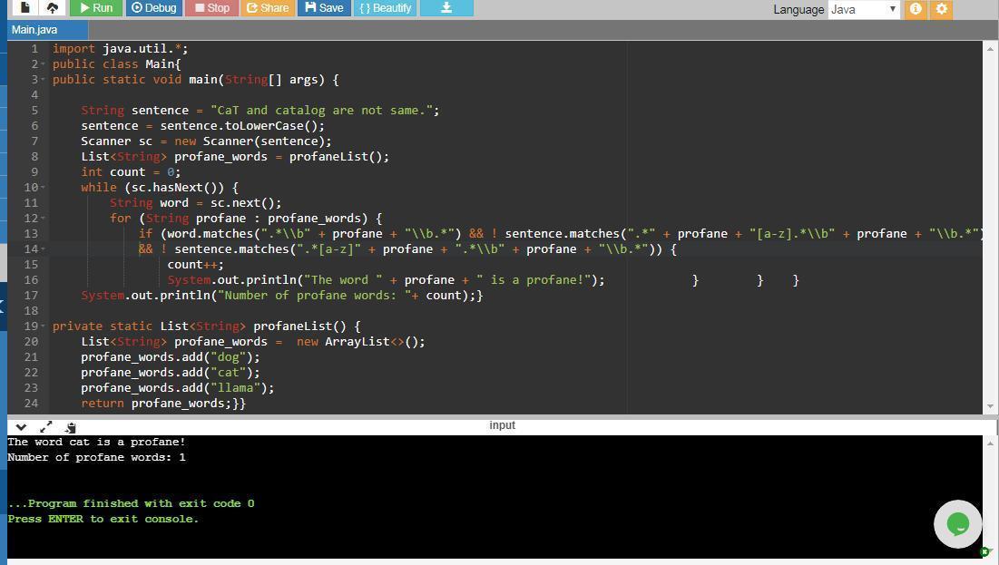
Task: Stop execution with the Stop button
Action: (211, 7)
